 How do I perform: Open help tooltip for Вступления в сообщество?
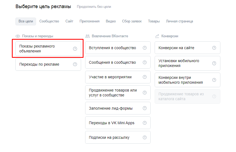tap(145, 48)
